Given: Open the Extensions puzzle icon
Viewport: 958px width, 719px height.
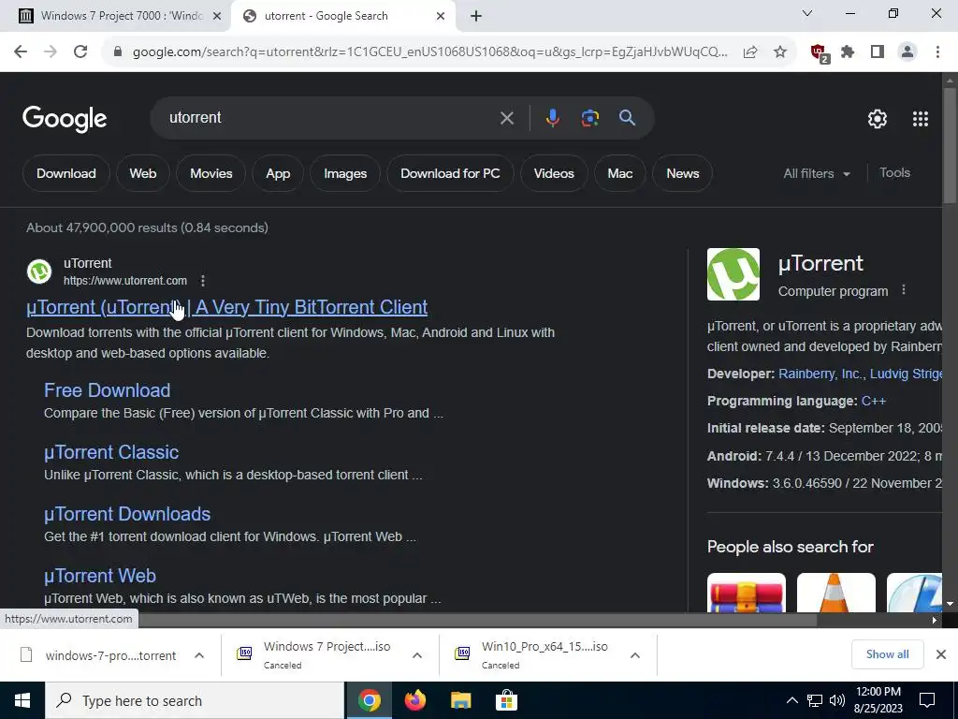Looking at the screenshot, I should [x=848, y=52].
